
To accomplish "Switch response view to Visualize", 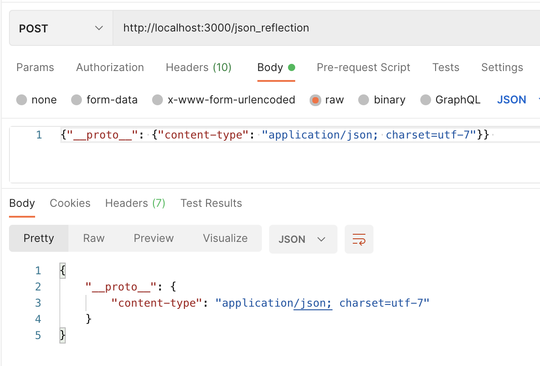I will point(225,238).
